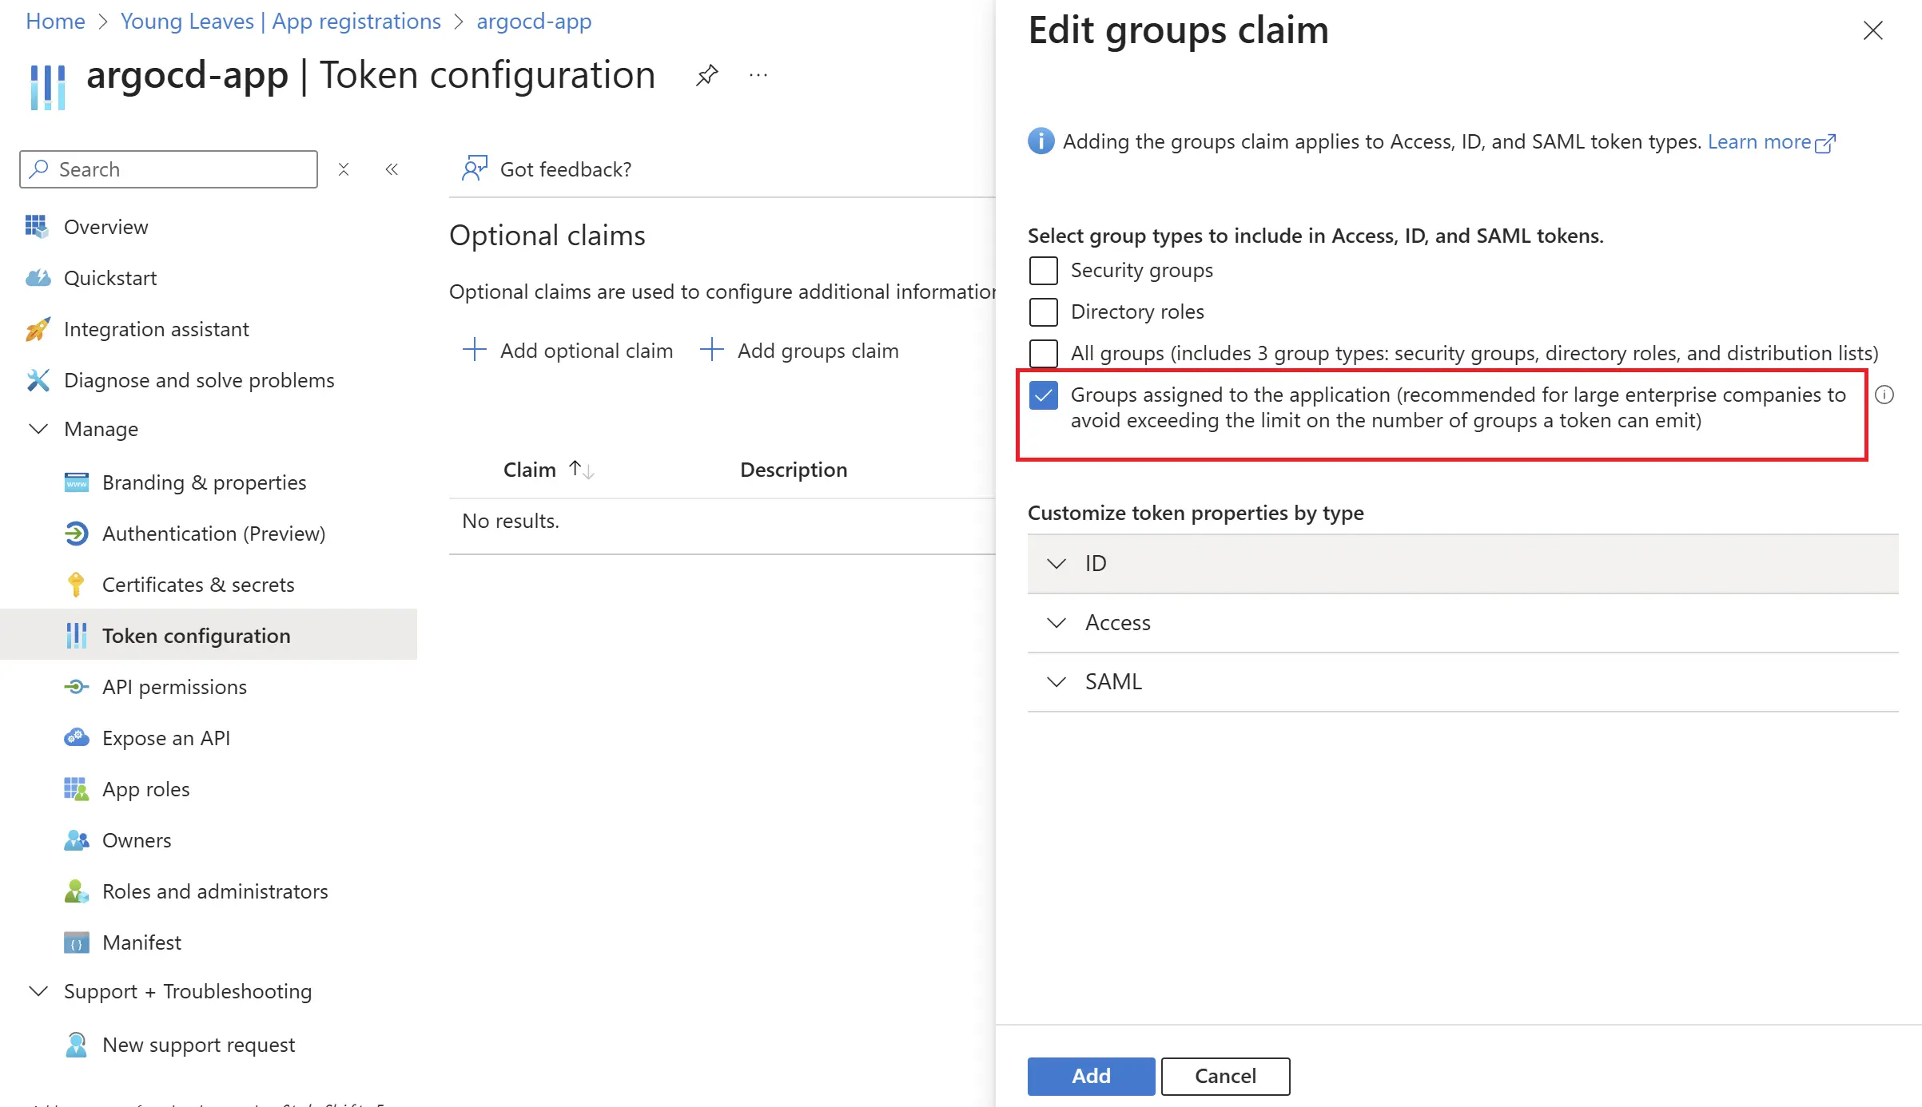The height and width of the screenshot is (1107, 1922).
Task: Click the Cancel button
Action: coord(1225,1076)
